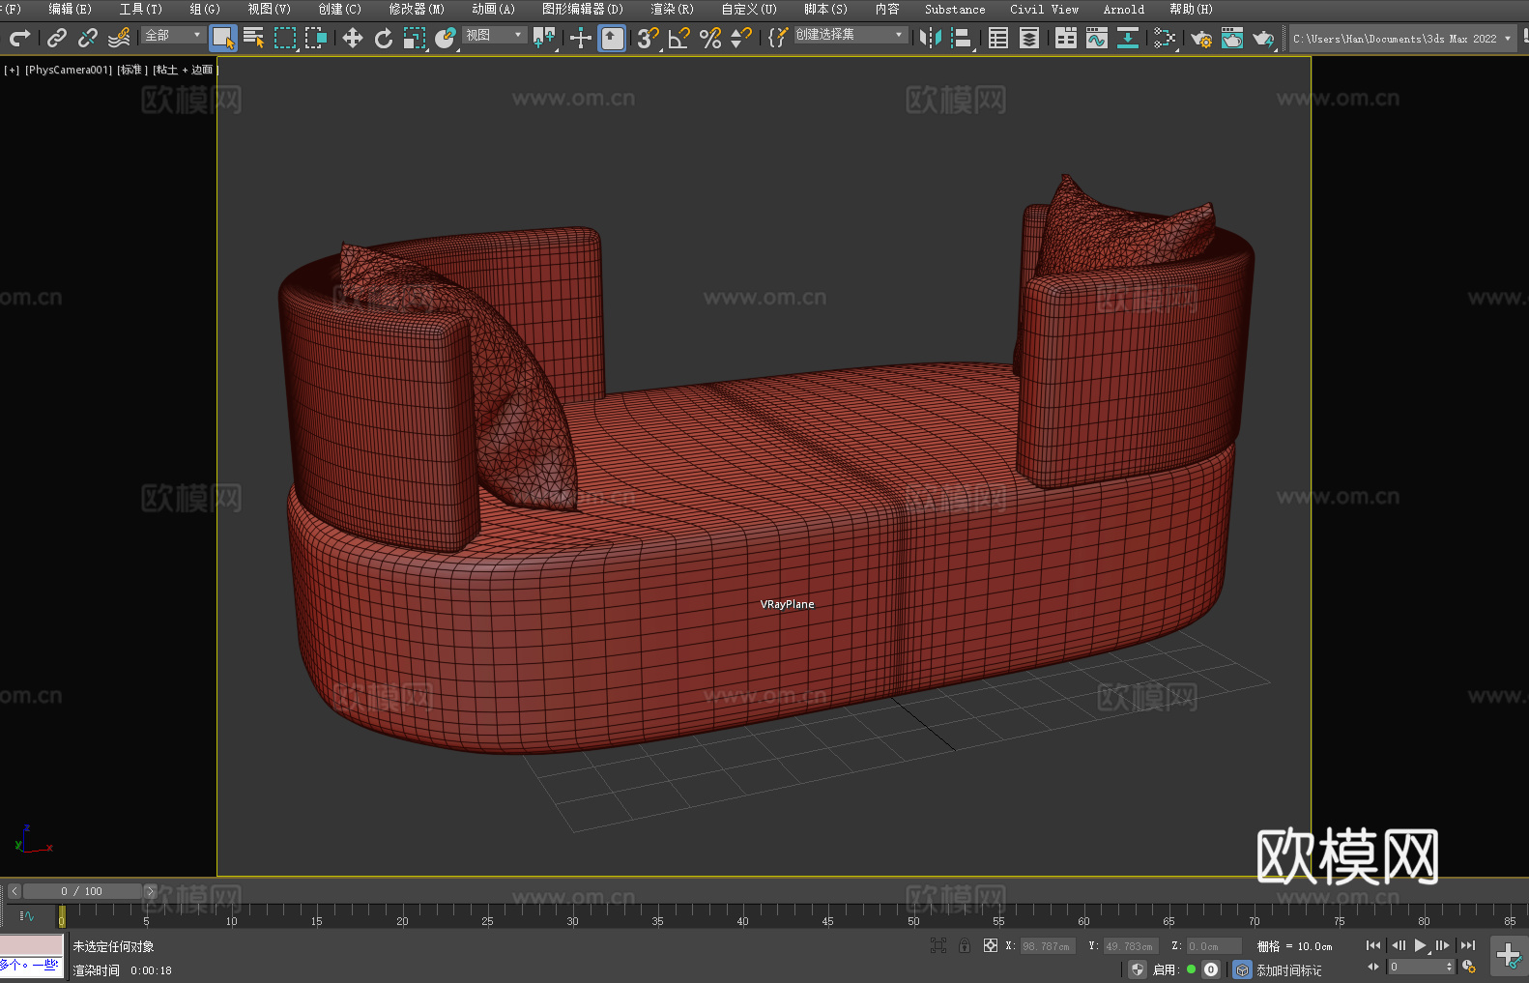1529x983 pixels.
Task: Open the 渲染(R) menu
Action: (672, 9)
